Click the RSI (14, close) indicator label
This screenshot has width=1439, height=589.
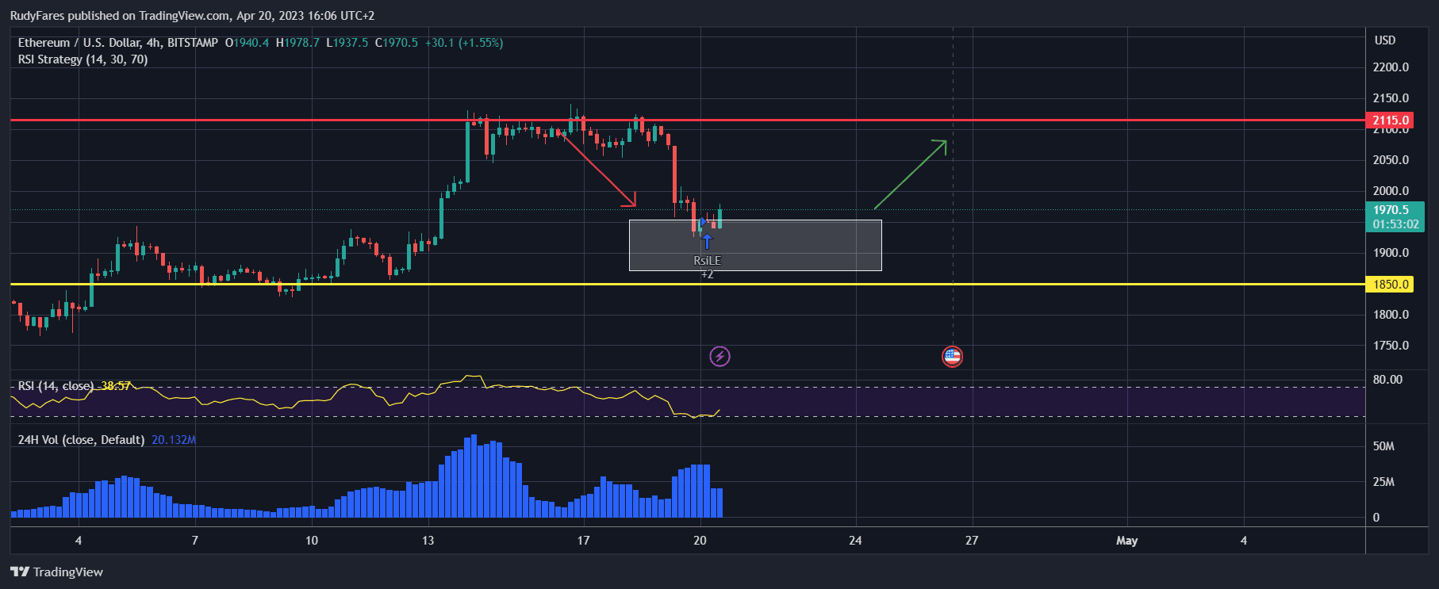pyautogui.click(x=56, y=386)
